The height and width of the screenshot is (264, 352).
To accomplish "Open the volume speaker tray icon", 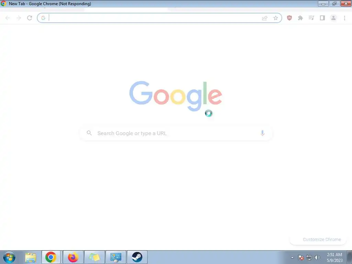I will (x=317, y=257).
